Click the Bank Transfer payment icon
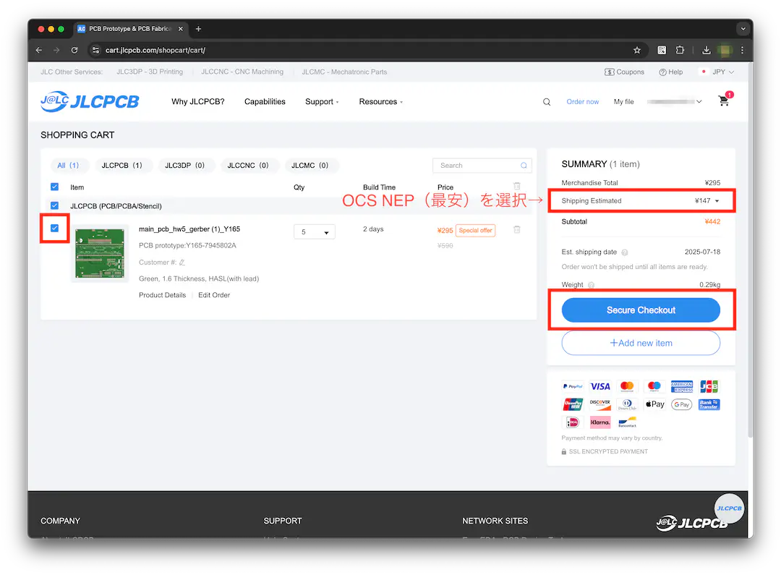This screenshot has width=781, height=575. [709, 404]
